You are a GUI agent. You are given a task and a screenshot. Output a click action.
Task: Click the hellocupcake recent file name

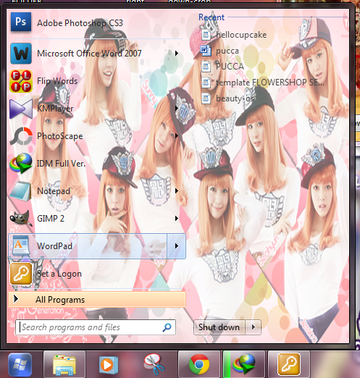point(241,35)
